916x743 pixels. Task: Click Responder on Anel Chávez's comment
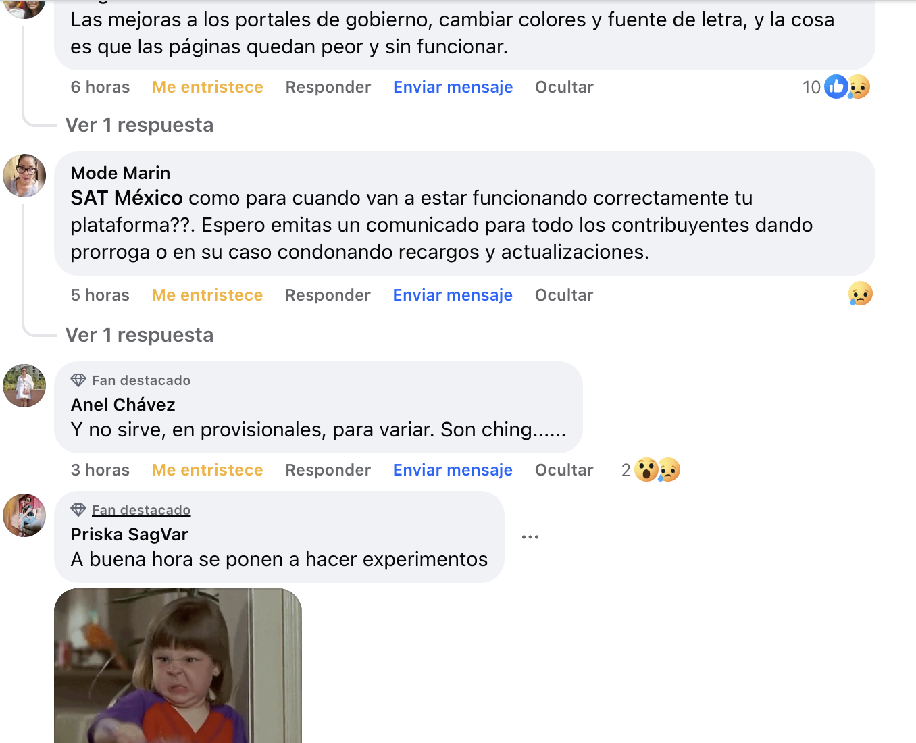pos(328,470)
